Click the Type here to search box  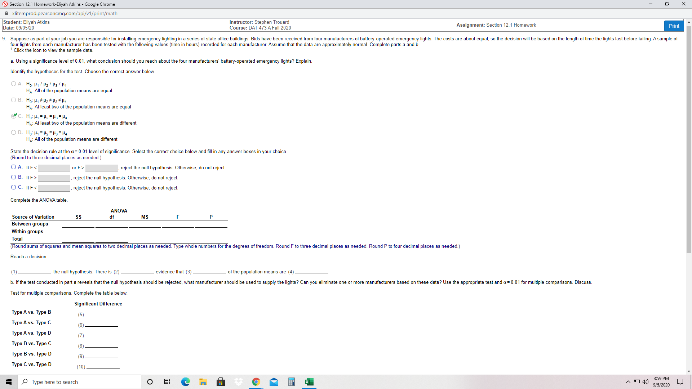pyautogui.click(x=79, y=382)
